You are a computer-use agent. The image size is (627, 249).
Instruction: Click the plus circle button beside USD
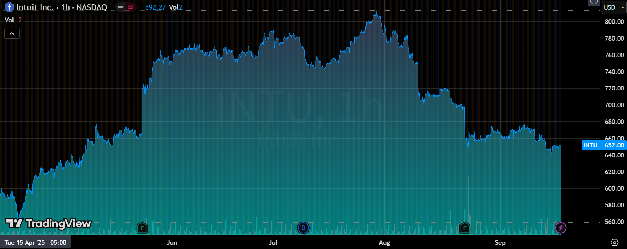[x=594, y=2]
